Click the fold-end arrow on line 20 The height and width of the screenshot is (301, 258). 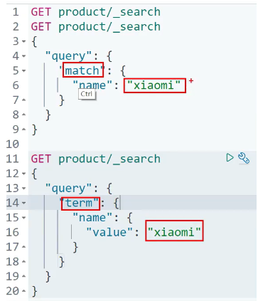pyautogui.click(x=24, y=291)
